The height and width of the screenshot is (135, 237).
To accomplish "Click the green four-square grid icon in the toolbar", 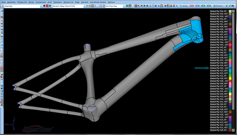I will pos(127,6).
